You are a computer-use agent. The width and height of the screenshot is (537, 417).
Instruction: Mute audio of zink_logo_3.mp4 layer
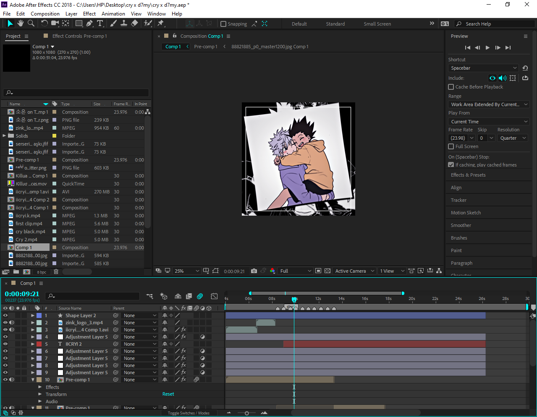(x=12, y=323)
